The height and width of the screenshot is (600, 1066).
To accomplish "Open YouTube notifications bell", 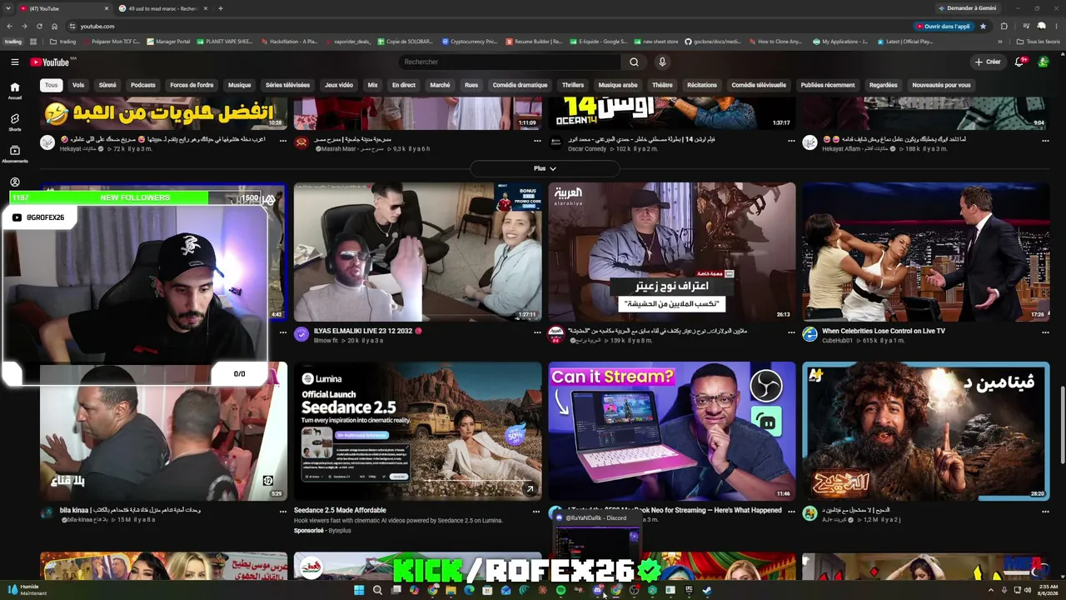I will 1019,62.
